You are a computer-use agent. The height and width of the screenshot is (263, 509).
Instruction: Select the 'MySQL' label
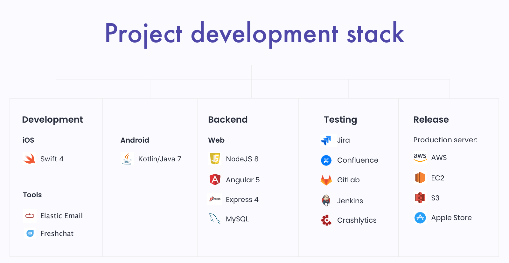pyautogui.click(x=237, y=219)
